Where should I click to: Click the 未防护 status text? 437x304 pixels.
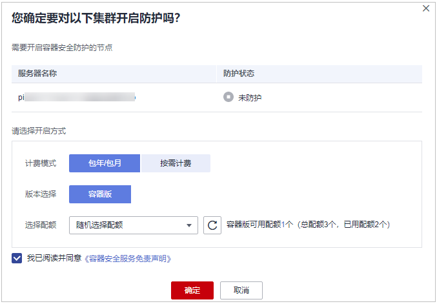(250, 98)
